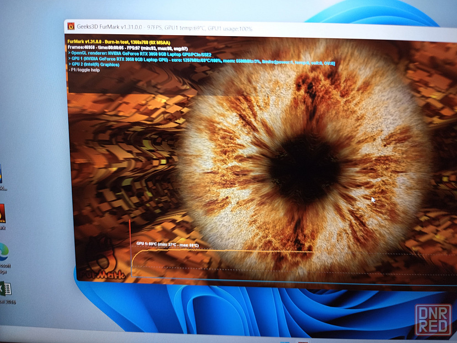Click the orange temperature curve in the graph
The image size is (457, 343).
click(x=228, y=251)
